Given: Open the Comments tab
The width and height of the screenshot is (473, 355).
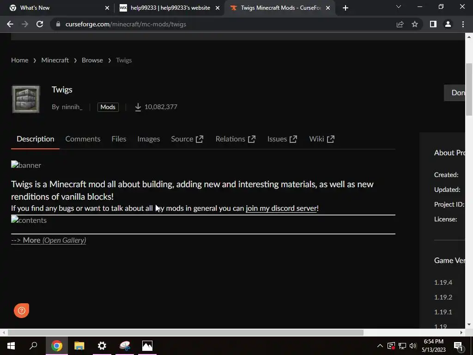Looking at the screenshot, I should coord(83,139).
